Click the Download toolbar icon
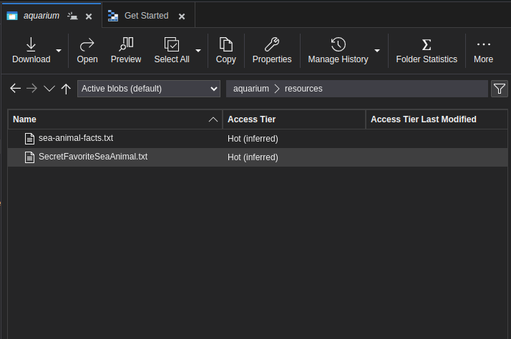Viewport: 511px width, 339px height. click(31, 45)
